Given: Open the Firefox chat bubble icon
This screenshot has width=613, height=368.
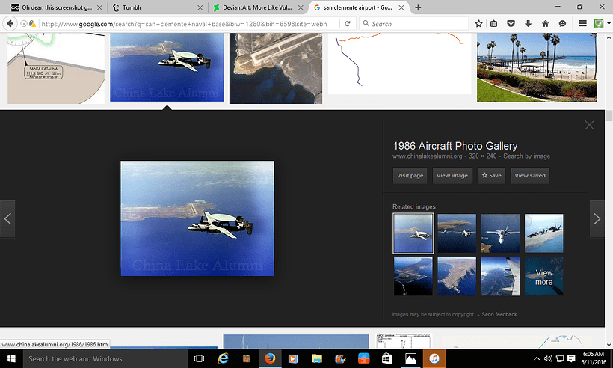Looking at the screenshot, I should (562, 24).
